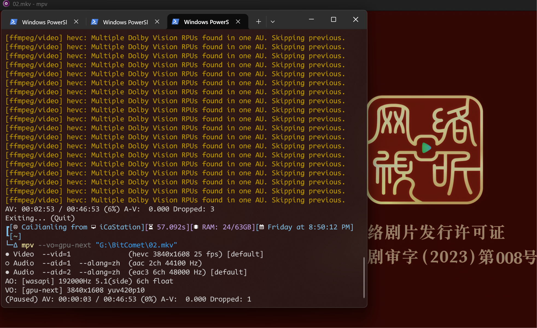The image size is (537, 328).
Task: Close the first PowerShell tab
Action: point(76,22)
